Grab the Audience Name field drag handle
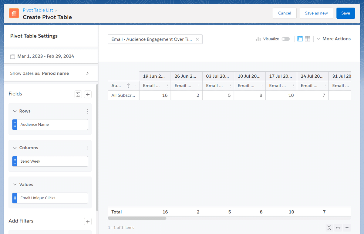This screenshot has width=364, height=234. click(x=15, y=125)
